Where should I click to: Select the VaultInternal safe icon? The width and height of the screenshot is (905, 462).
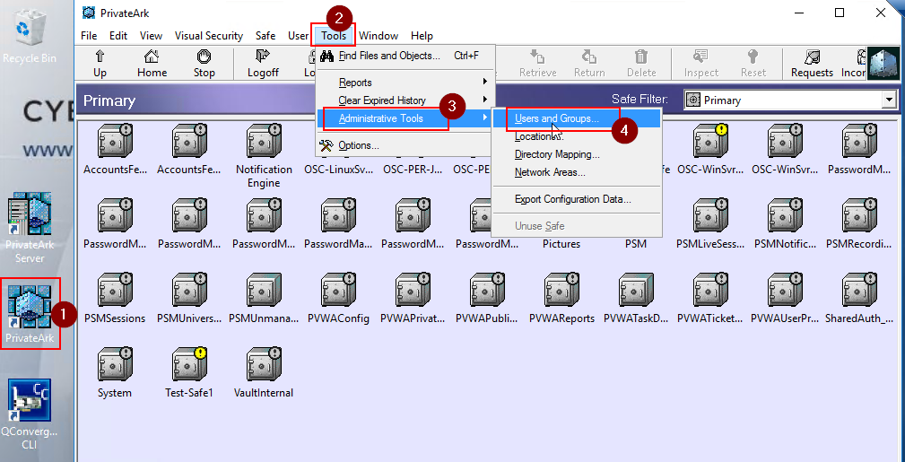(265, 365)
